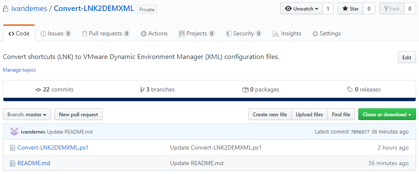This screenshot has height=174, width=419.
Task: Open the Convert-LNK2DEMXML repository title link
Action: (x=94, y=8)
